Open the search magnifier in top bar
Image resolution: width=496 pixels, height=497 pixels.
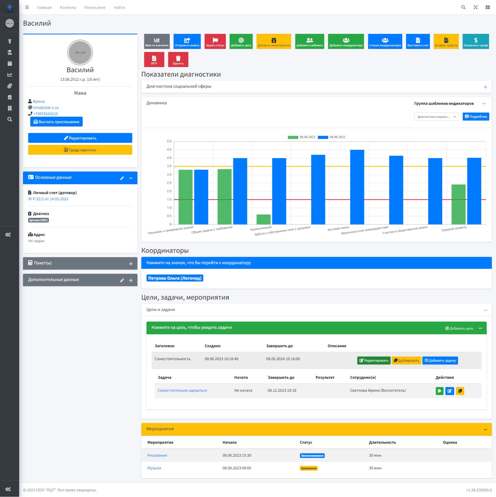click(463, 7)
